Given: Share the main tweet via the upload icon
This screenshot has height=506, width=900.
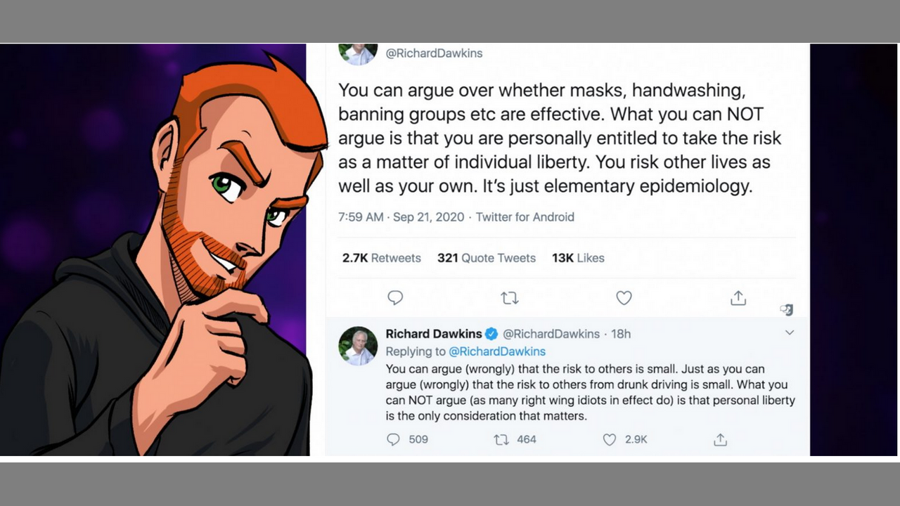Looking at the screenshot, I should click(738, 298).
